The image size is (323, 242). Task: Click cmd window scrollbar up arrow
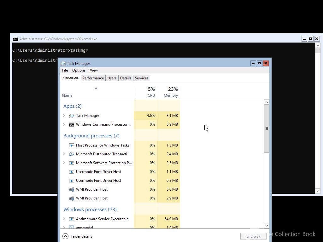pos(318,45)
